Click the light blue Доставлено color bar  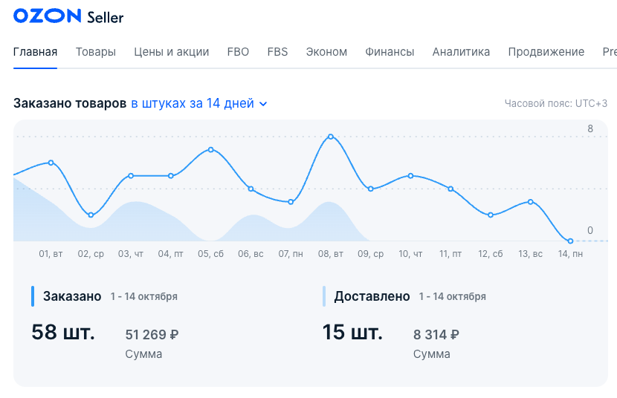click(324, 296)
